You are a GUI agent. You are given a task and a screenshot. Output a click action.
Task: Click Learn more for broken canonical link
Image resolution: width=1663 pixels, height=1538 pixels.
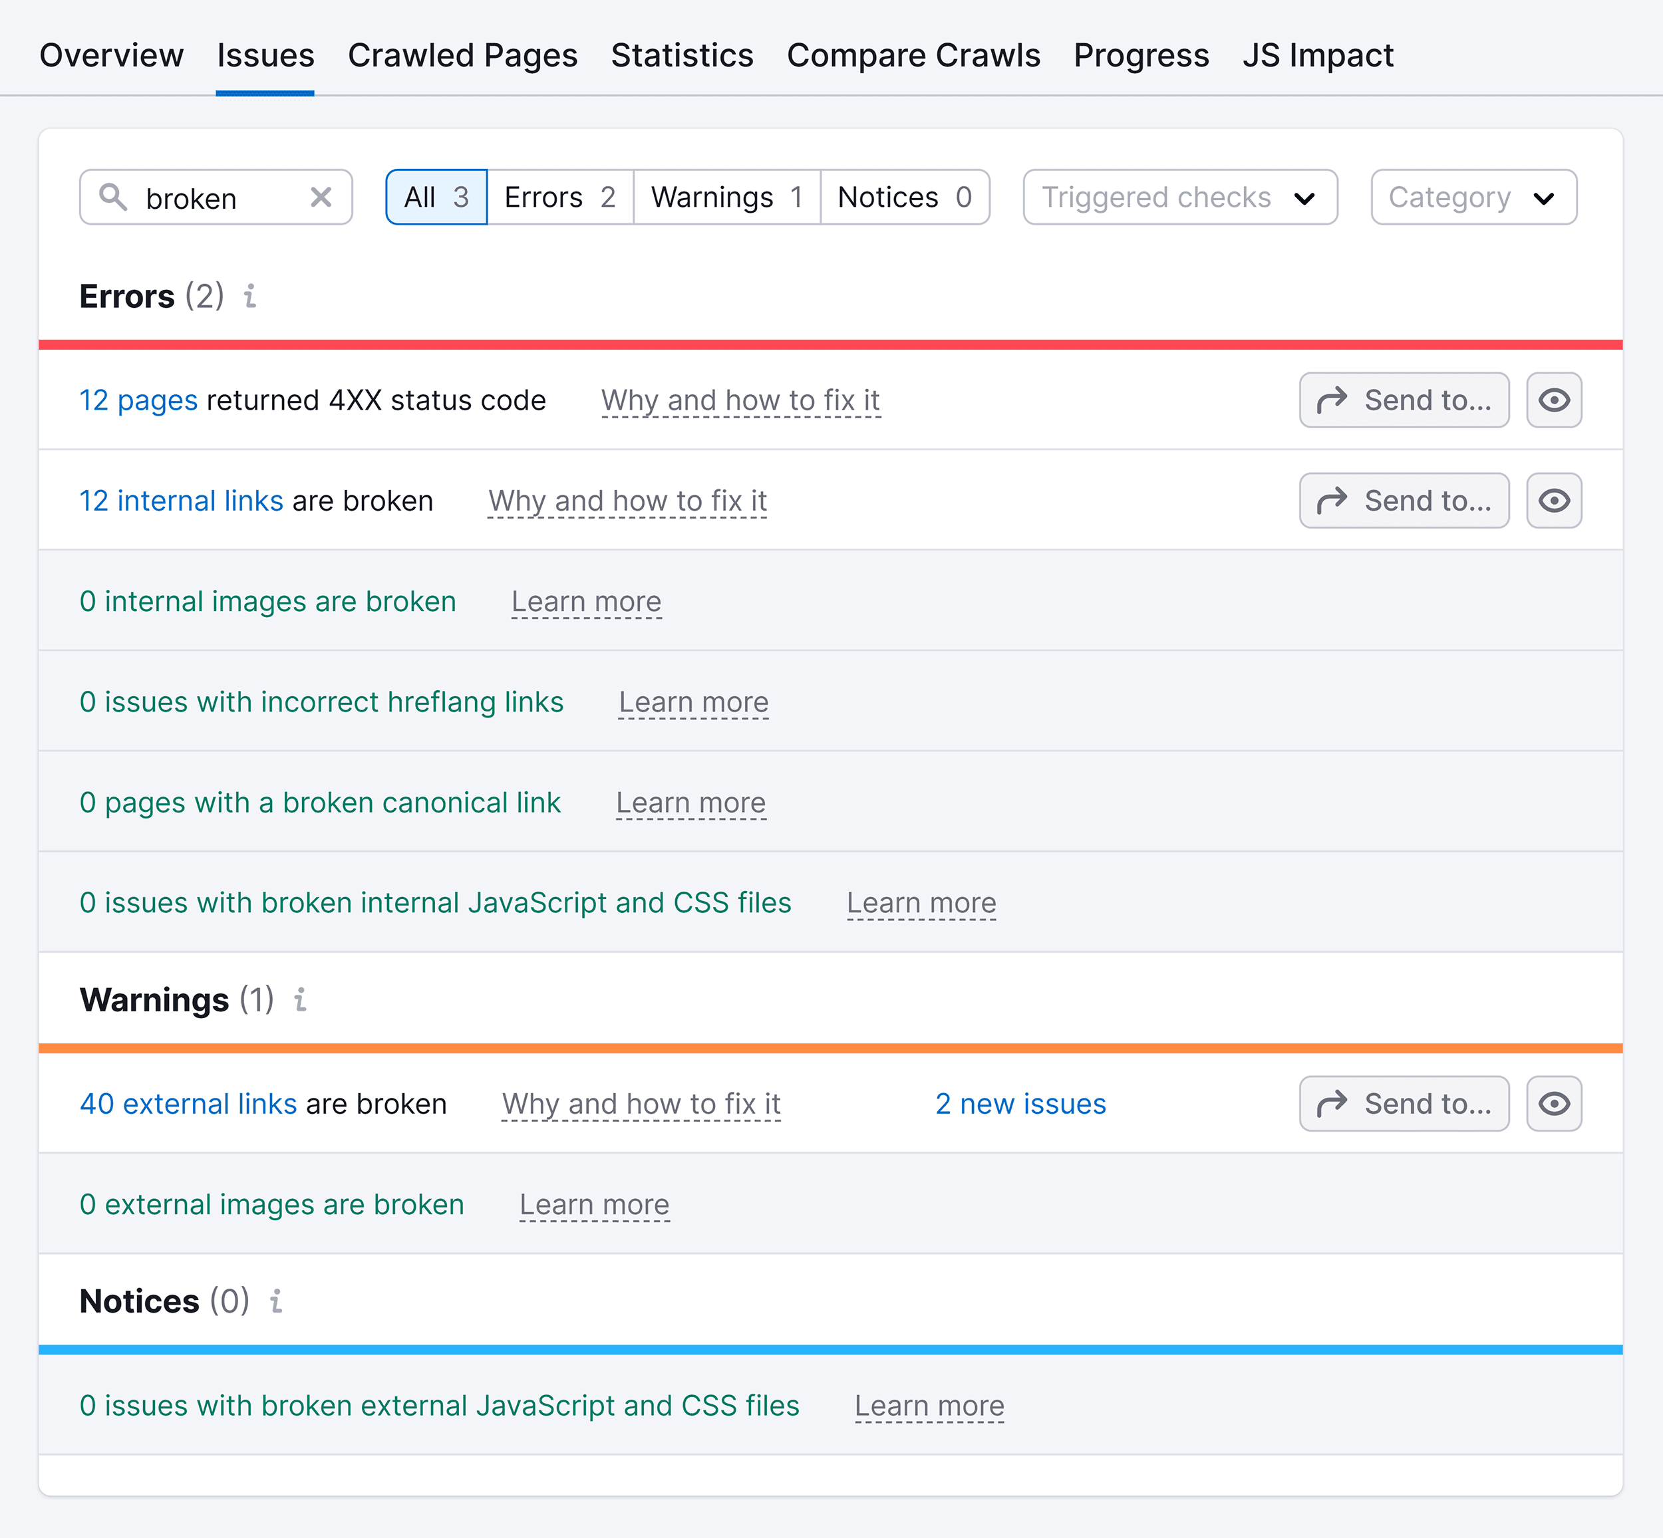691,803
